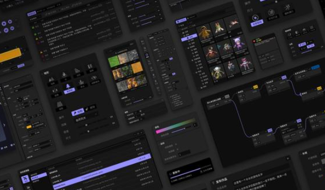Adjust the pink-to-green gradient color slider
The width and height of the screenshot is (325, 190).
pos(175,125)
